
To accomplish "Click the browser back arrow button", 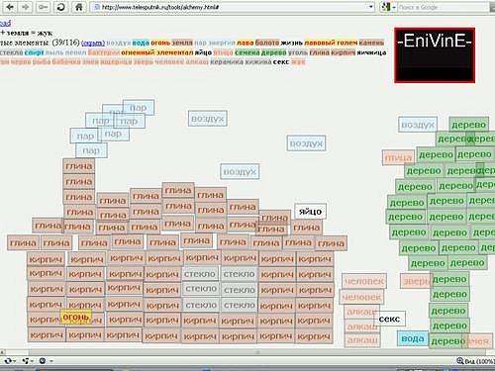I will click(10, 7).
